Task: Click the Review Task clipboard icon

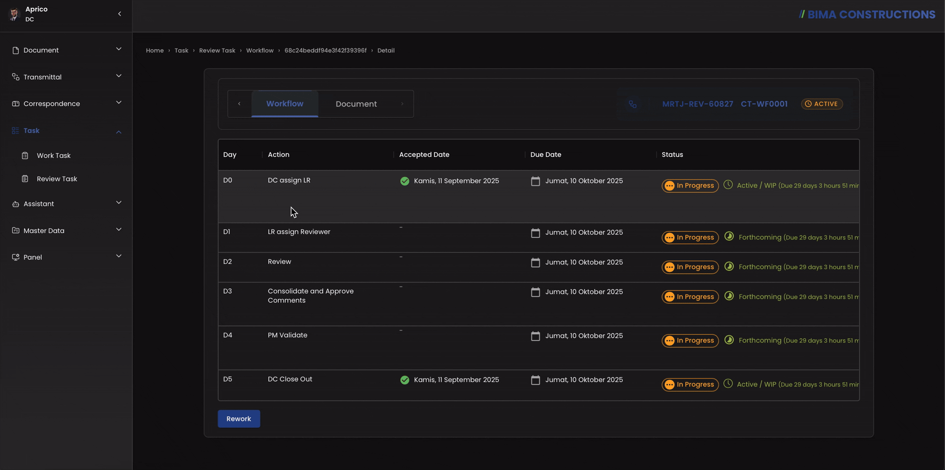Action: coord(25,179)
